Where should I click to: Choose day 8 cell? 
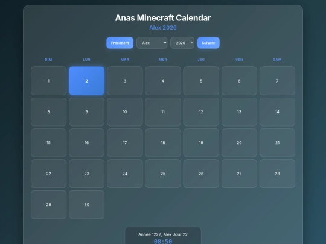49,112
